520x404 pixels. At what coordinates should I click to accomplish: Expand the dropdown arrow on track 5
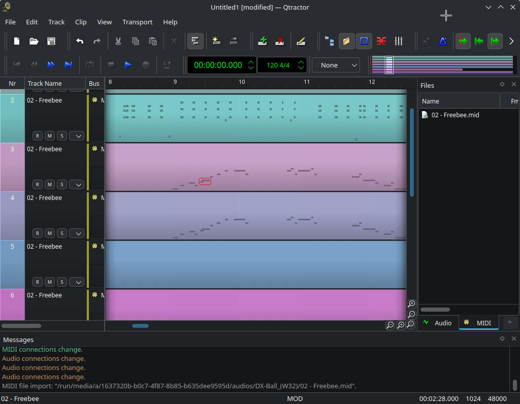[77, 282]
